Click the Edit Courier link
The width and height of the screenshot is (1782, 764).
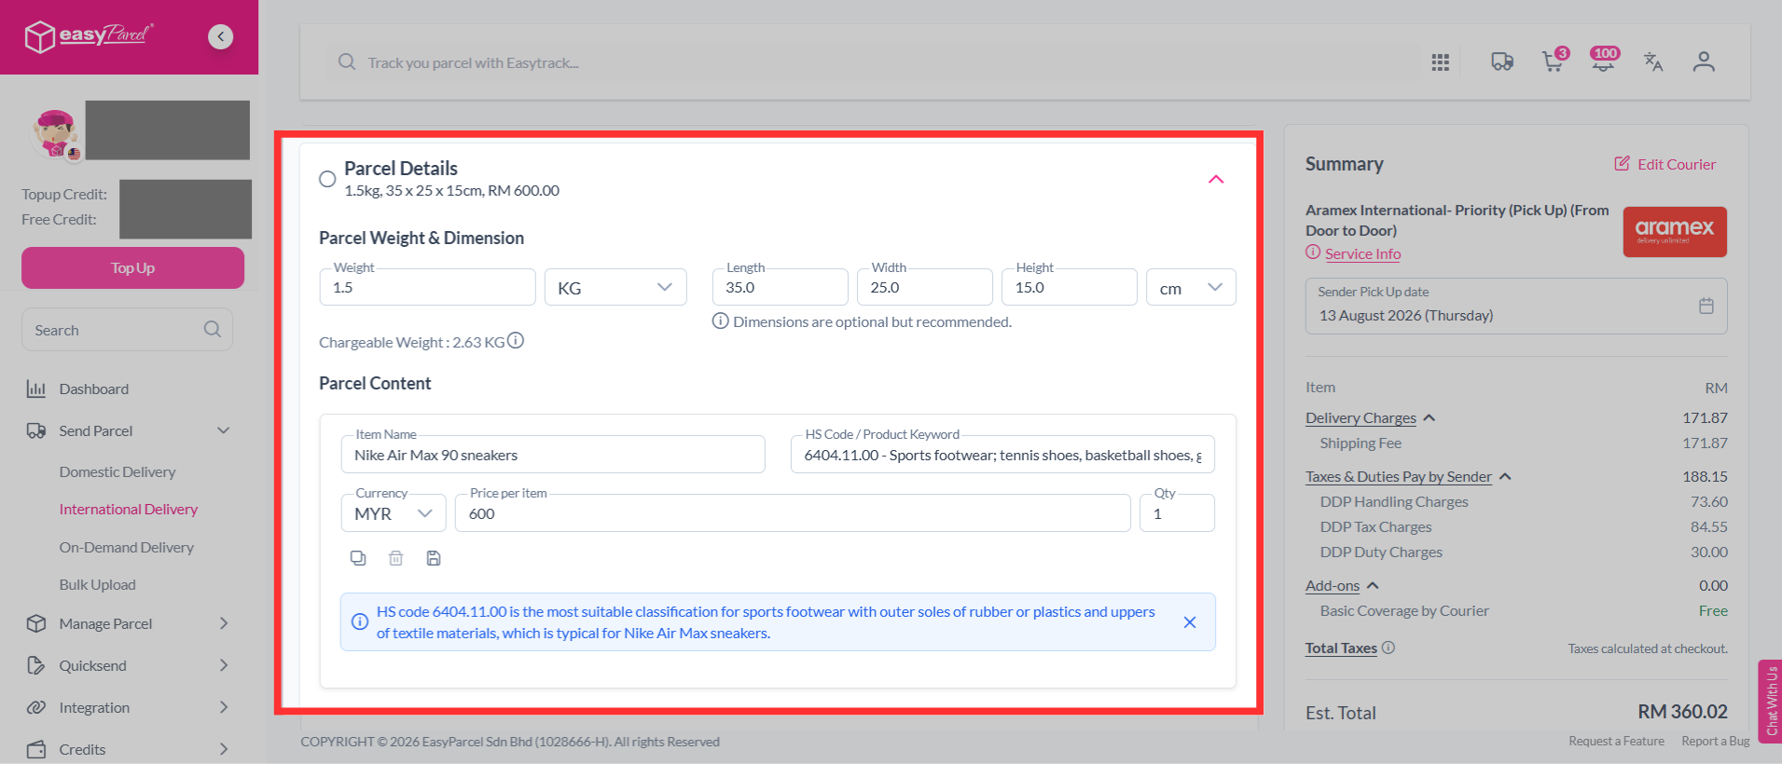pos(1677,164)
